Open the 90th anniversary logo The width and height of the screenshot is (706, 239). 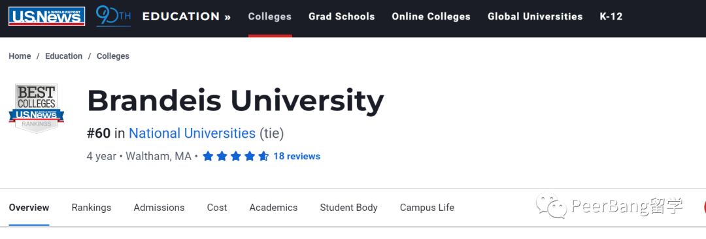[114, 17]
